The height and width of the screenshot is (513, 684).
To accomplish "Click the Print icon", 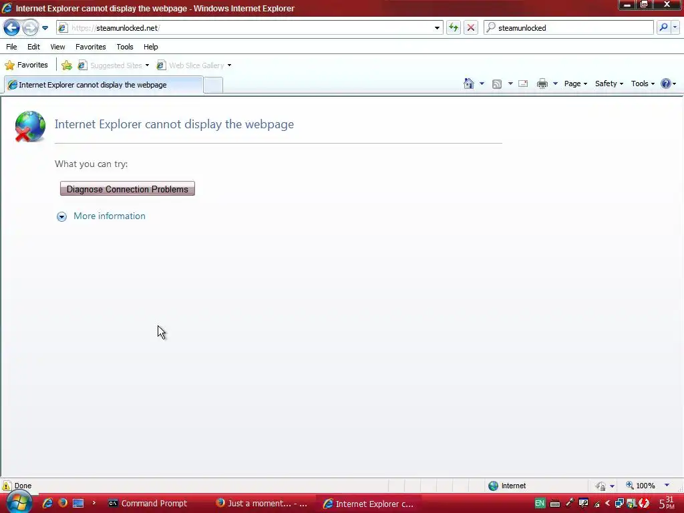I will click(542, 83).
